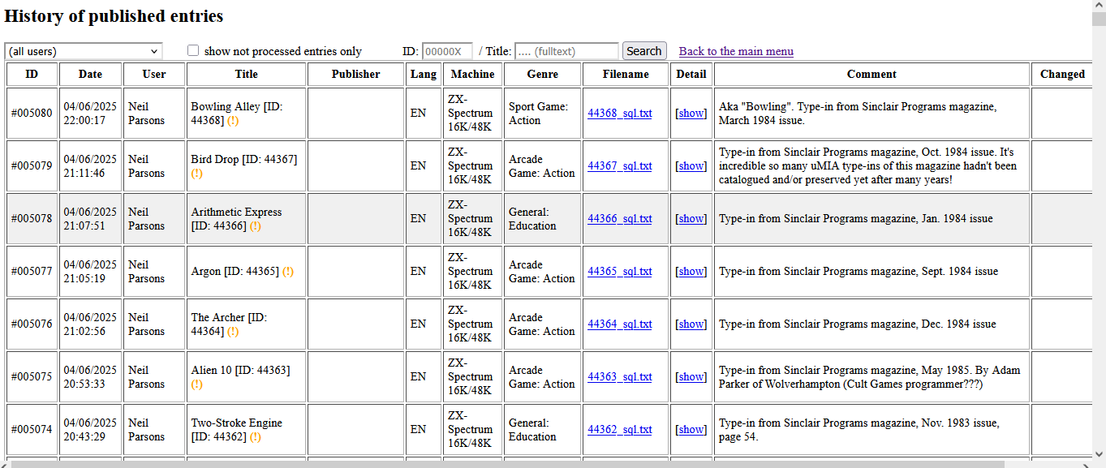Click the date 04/06/2025 22:00:17
This screenshot has width=1106, height=468.
click(x=90, y=113)
